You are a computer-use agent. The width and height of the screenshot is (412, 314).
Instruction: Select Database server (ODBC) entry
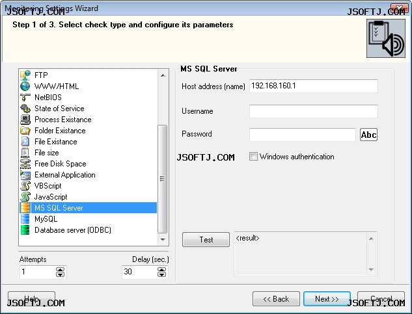coord(73,230)
